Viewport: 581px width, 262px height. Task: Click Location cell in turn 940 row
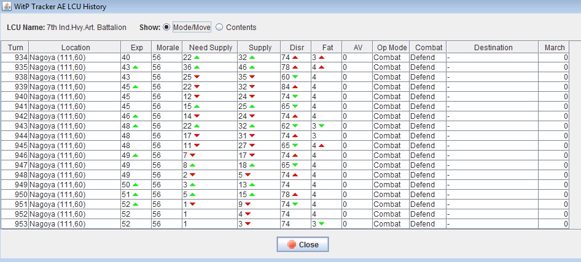click(x=75, y=97)
